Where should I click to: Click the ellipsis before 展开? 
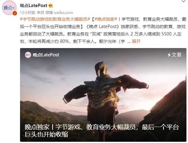[129, 42]
